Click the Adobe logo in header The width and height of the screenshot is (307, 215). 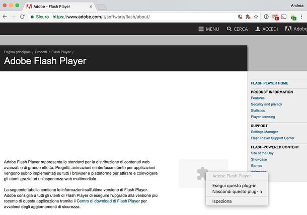click(295, 29)
